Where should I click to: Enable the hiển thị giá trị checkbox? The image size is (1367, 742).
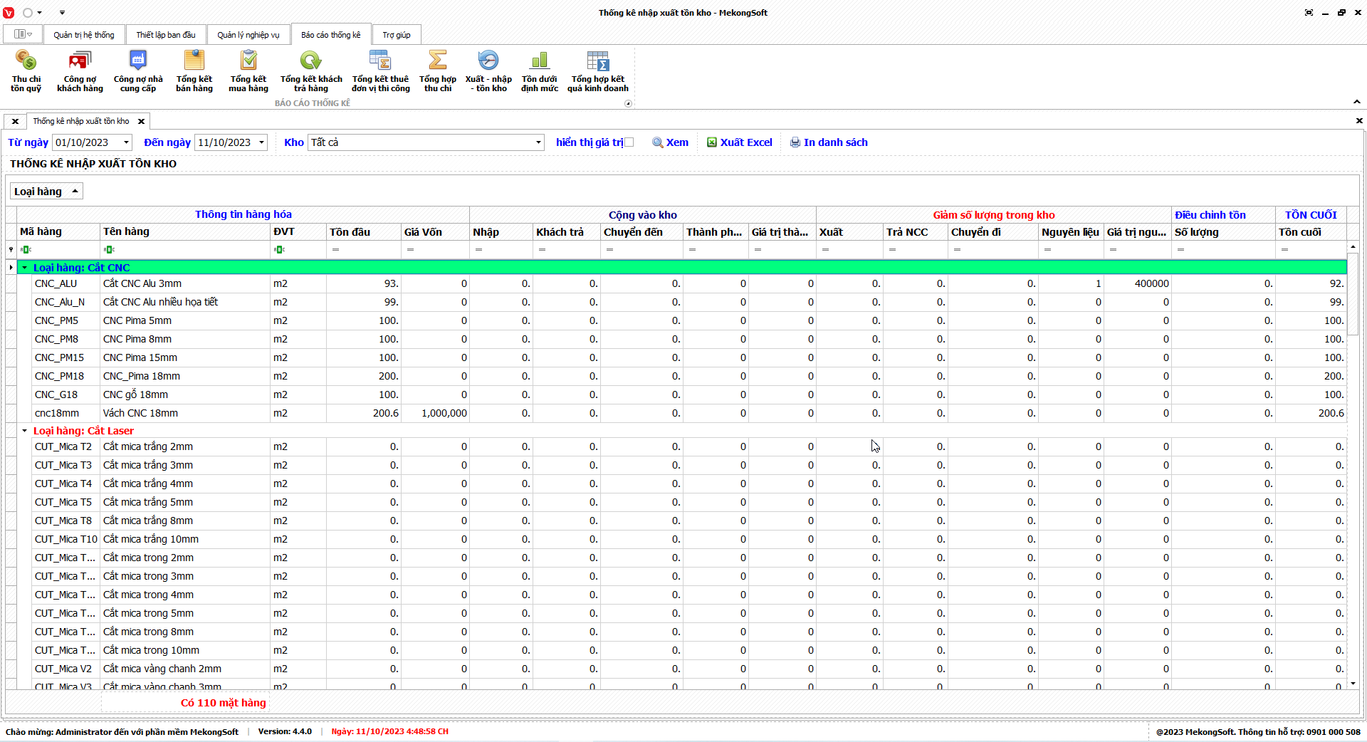629,142
